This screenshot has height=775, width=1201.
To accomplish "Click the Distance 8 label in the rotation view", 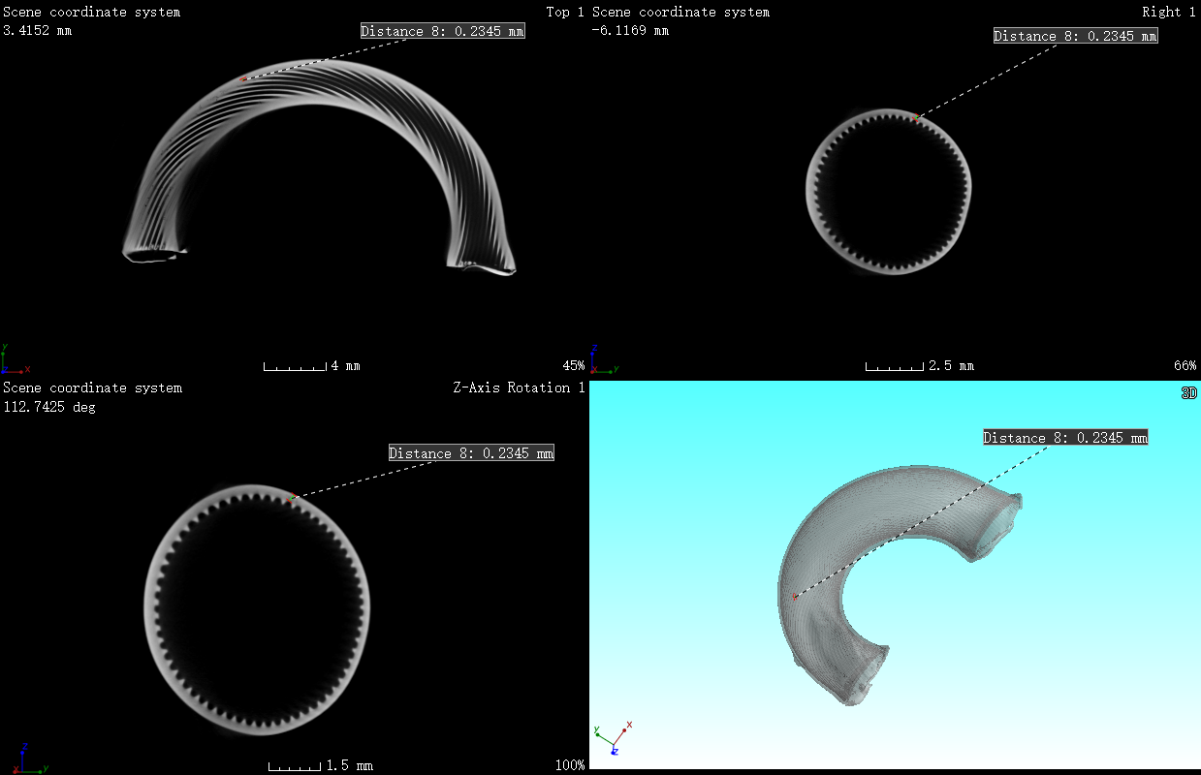I will coord(471,453).
